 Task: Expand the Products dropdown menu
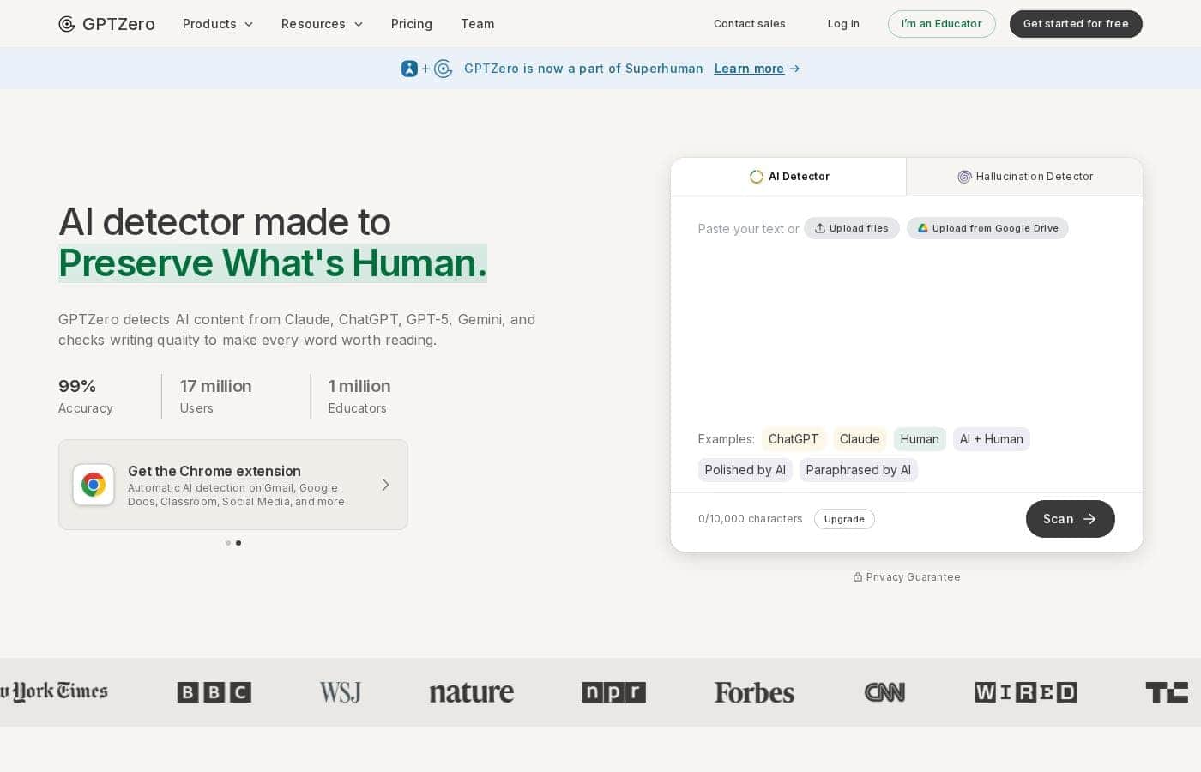[218, 24]
